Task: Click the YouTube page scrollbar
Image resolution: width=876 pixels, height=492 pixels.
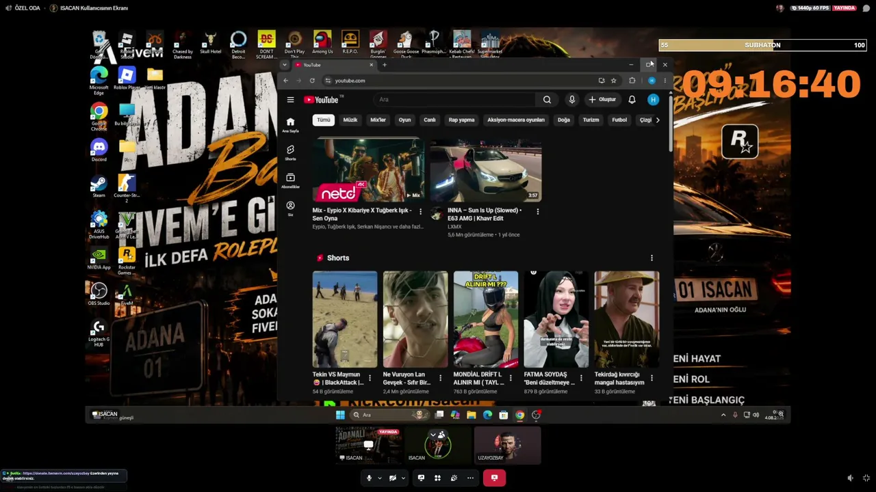Action: pyautogui.click(x=671, y=123)
